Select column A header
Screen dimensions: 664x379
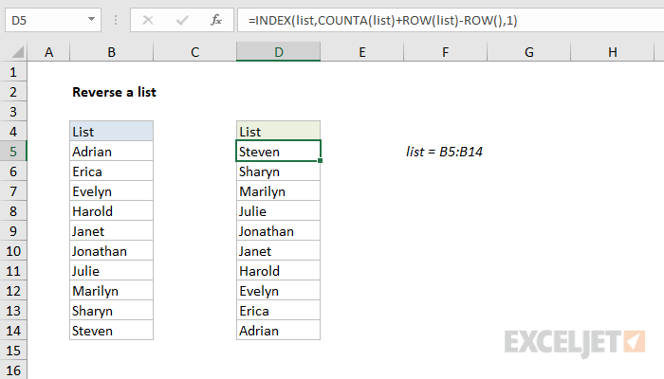[x=48, y=52]
